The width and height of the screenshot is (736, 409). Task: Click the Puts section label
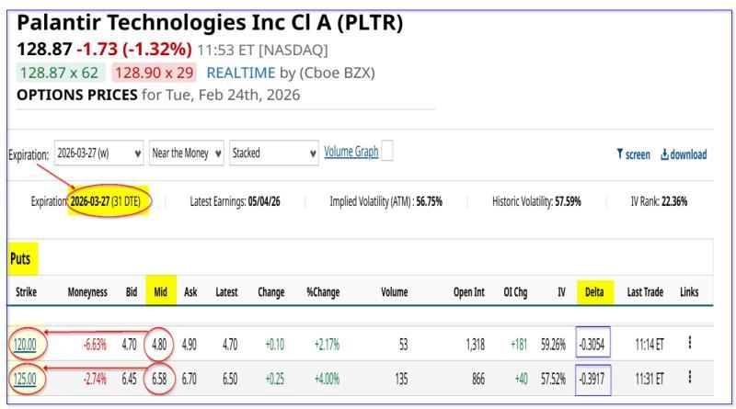[x=20, y=260]
